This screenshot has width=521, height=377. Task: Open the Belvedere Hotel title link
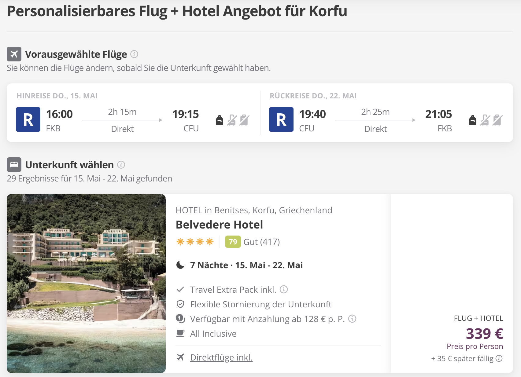[219, 225]
